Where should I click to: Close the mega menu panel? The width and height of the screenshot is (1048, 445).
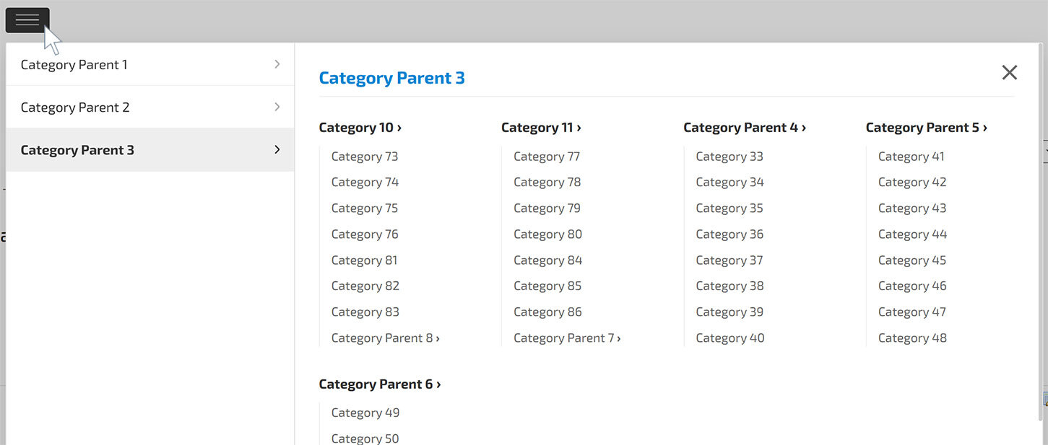tap(1009, 72)
